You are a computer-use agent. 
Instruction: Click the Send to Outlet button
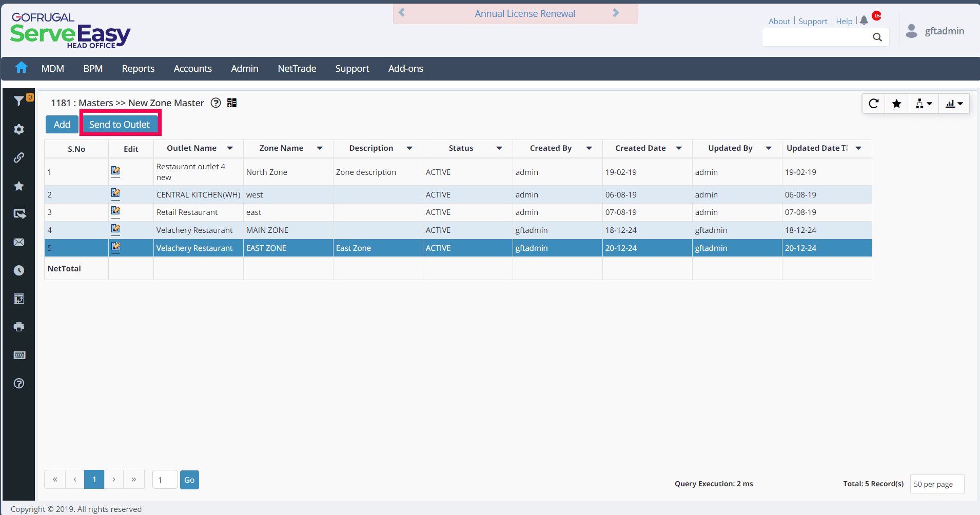pyautogui.click(x=120, y=124)
